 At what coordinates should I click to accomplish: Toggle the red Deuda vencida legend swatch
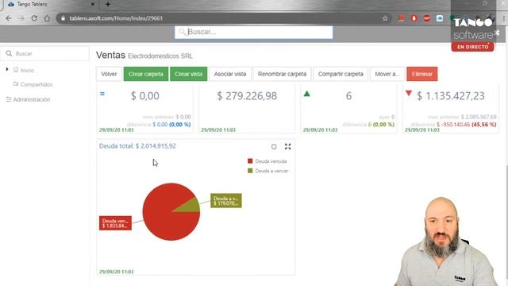coord(250,160)
